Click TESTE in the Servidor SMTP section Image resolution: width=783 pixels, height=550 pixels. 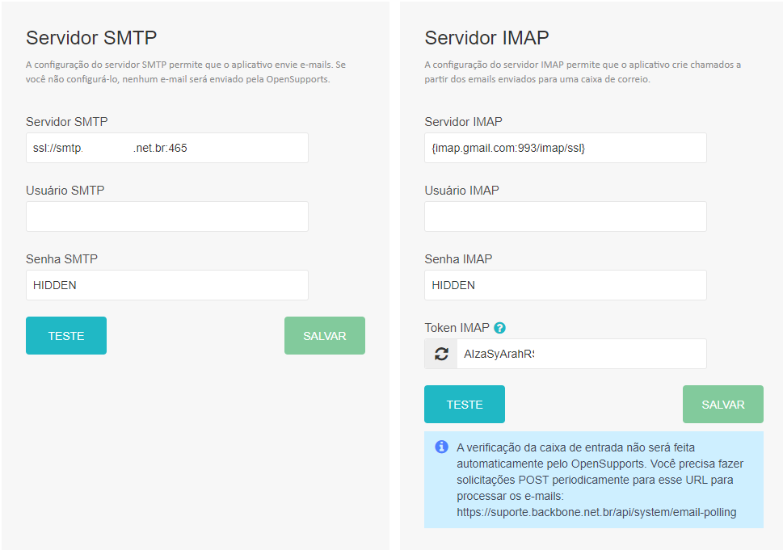[65, 335]
